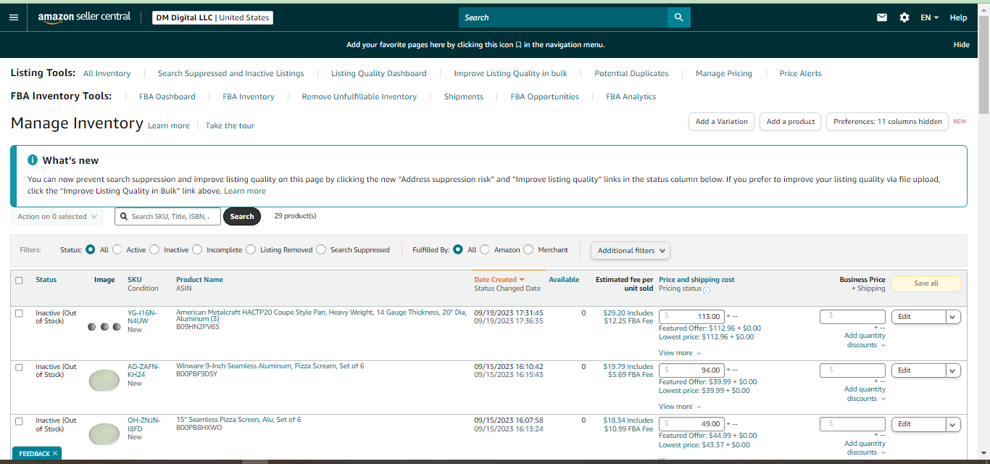This screenshot has height=464, width=990.
Task: Expand View more for Winware row
Action: 680,407
